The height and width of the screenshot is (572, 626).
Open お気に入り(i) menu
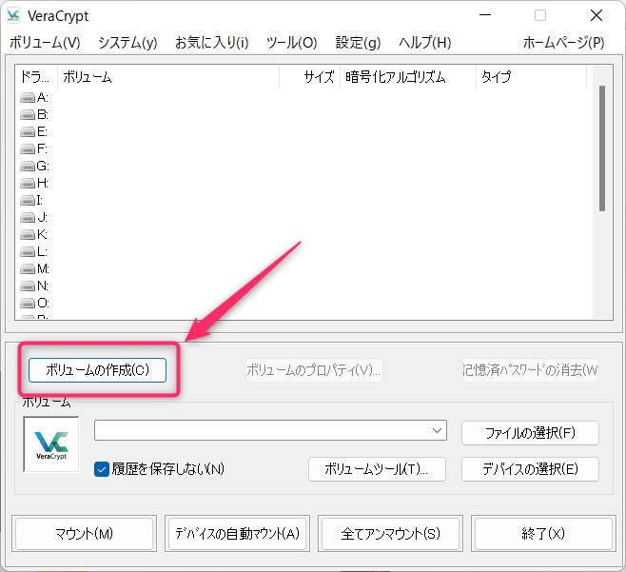[212, 42]
